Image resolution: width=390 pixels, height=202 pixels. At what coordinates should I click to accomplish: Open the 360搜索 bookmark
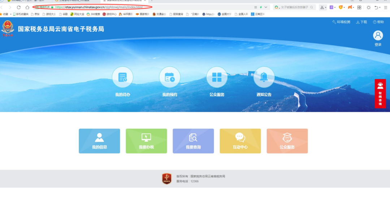[x=93, y=14]
